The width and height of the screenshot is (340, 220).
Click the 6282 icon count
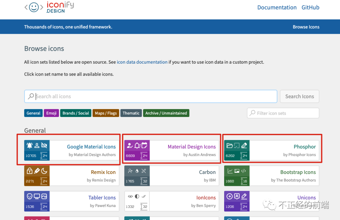click(x=230, y=156)
